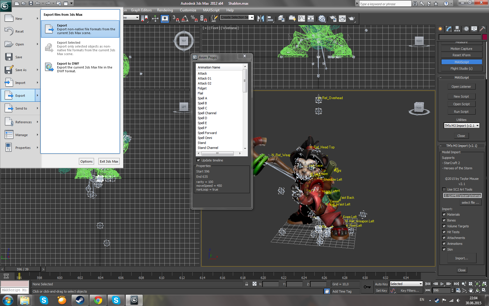Open the Utilities hammer panel tab

coord(482,29)
